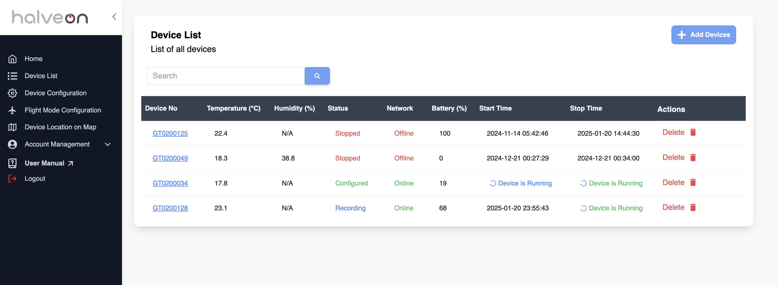Open device link GT0200034
The width and height of the screenshot is (778, 285).
(170, 183)
